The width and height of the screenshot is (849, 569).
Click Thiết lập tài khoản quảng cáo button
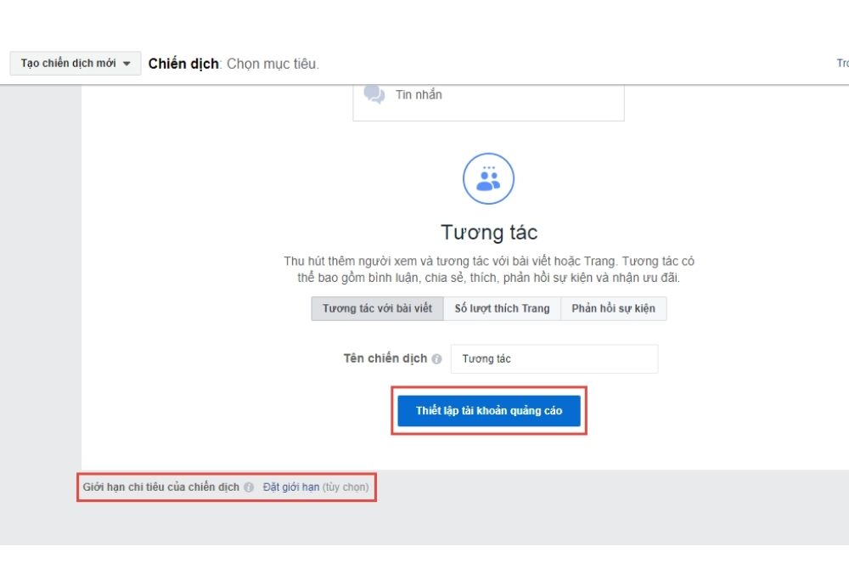(489, 410)
